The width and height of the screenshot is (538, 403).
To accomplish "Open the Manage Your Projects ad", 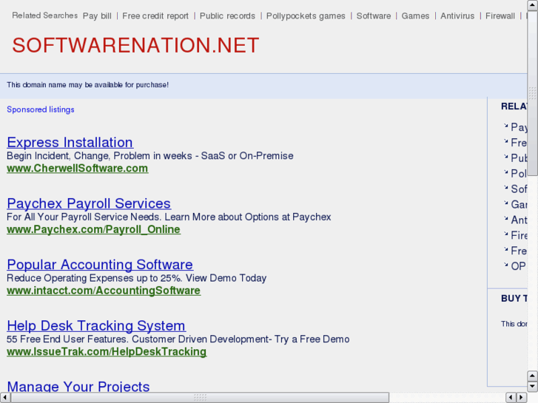I will 78,386.
